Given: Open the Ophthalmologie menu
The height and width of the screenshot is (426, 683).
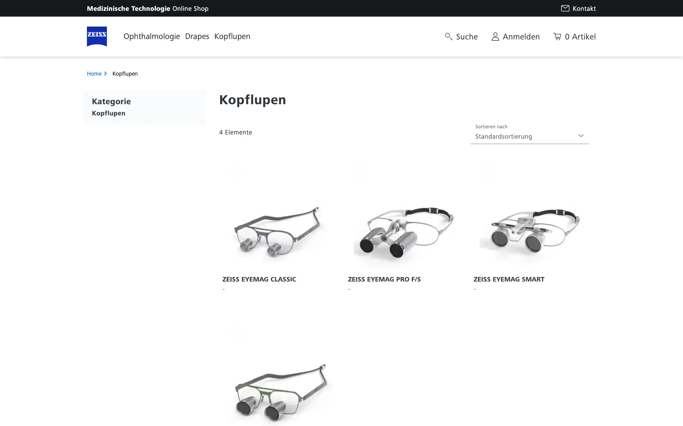Looking at the screenshot, I should pyautogui.click(x=152, y=37).
